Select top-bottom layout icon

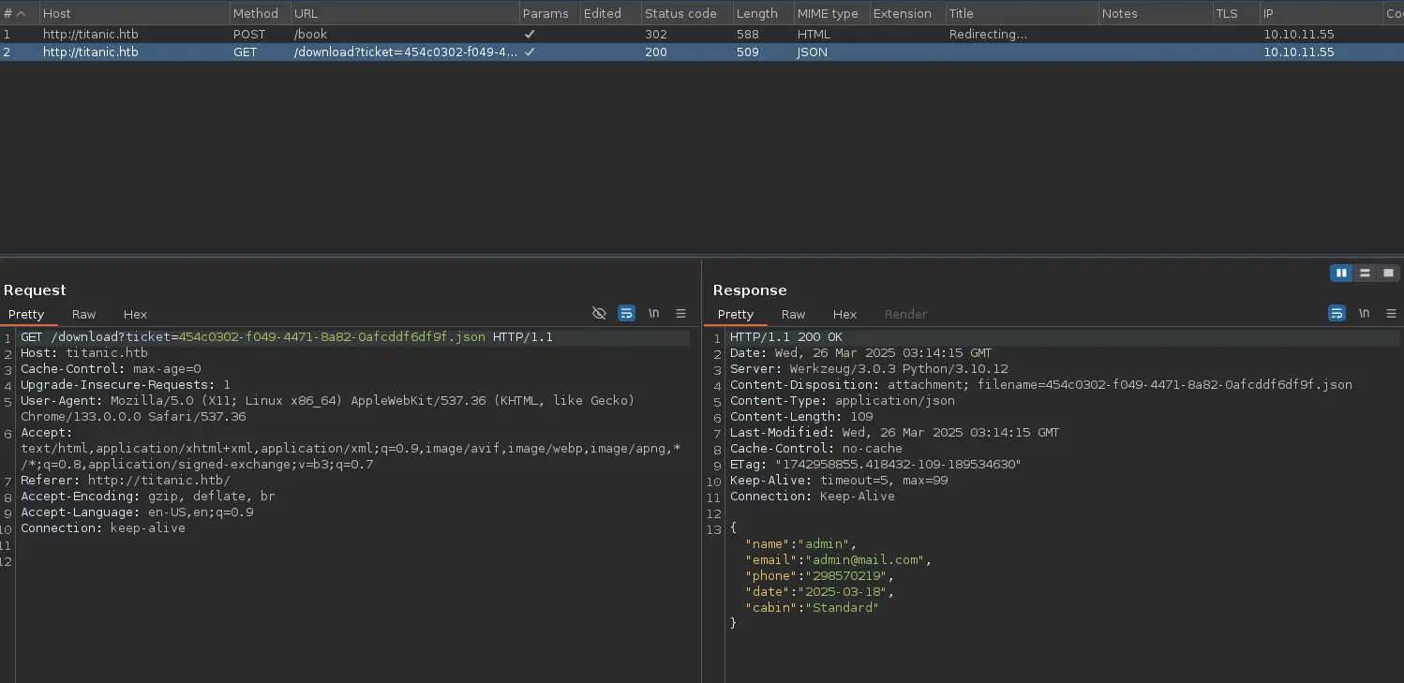[x=1365, y=273]
